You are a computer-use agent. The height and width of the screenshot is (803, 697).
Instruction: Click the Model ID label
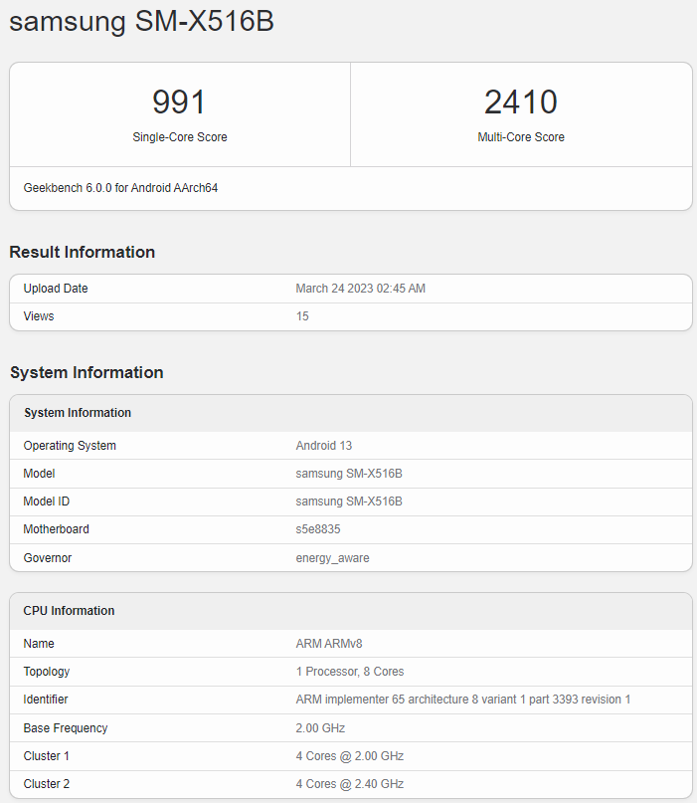click(47, 502)
